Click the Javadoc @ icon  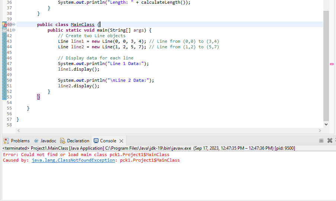pos(36,141)
